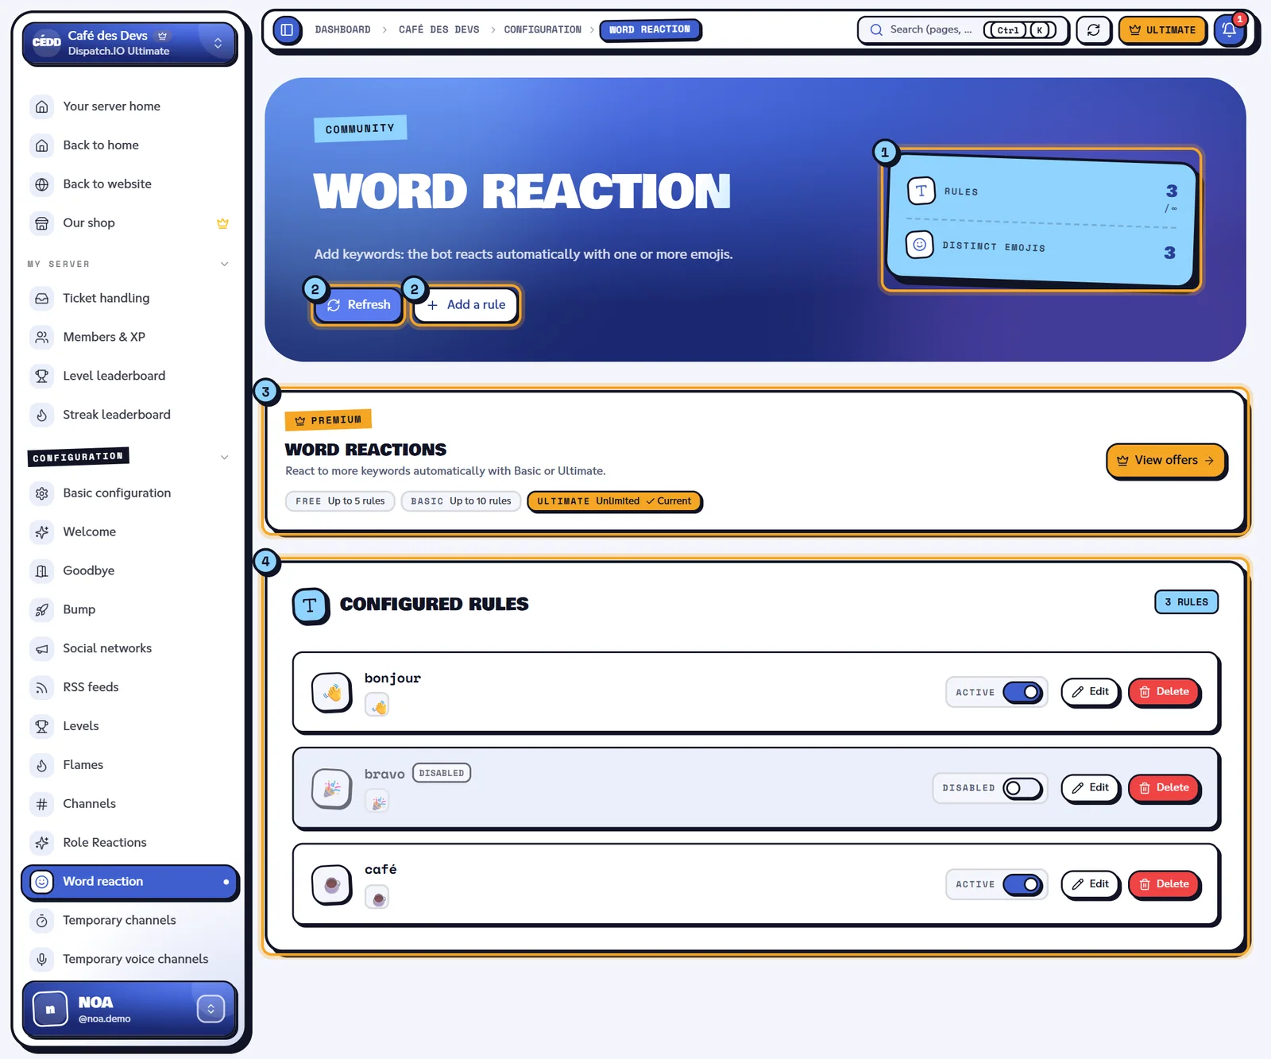Open View offers button

(1166, 461)
